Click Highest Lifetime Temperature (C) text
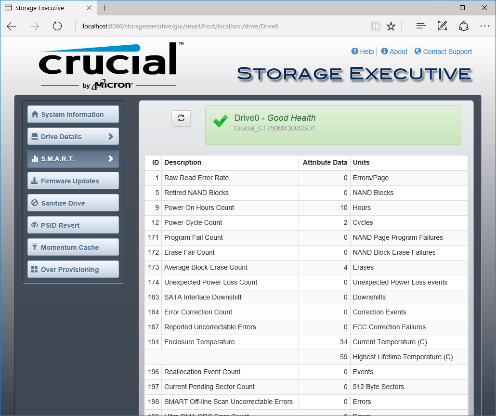This screenshot has height=416, width=496. pyautogui.click(x=403, y=357)
